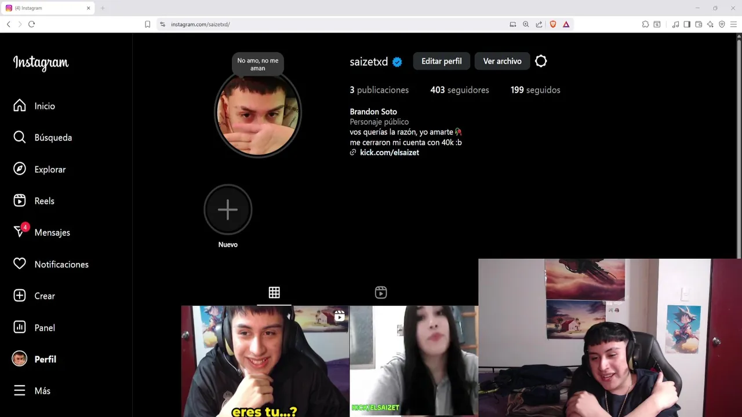Click the Editar perfil button
The image size is (742, 417).
(x=442, y=61)
